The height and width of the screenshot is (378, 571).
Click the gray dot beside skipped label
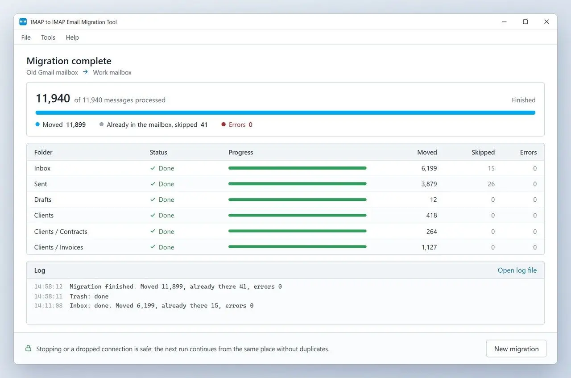(102, 125)
